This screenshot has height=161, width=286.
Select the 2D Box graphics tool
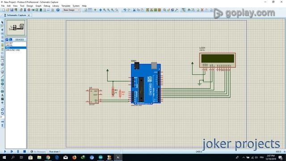tap(2, 80)
